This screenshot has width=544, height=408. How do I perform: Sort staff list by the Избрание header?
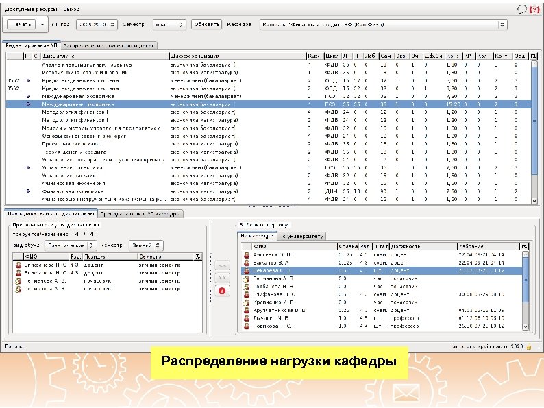point(489,246)
